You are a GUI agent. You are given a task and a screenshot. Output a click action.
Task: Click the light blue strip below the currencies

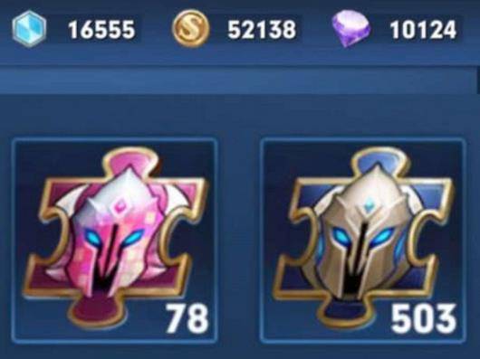point(237,80)
